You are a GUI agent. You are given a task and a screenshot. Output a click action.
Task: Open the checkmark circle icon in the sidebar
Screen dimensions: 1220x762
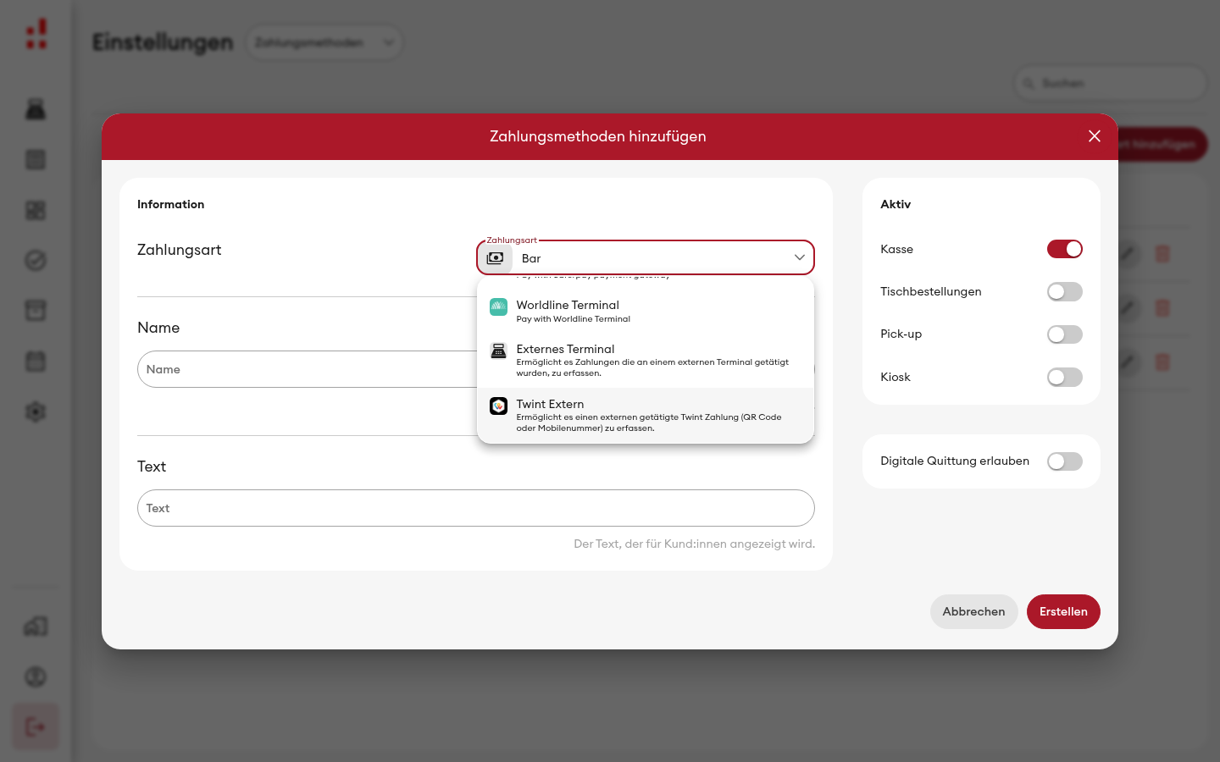pyautogui.click(x=36, y=261)
